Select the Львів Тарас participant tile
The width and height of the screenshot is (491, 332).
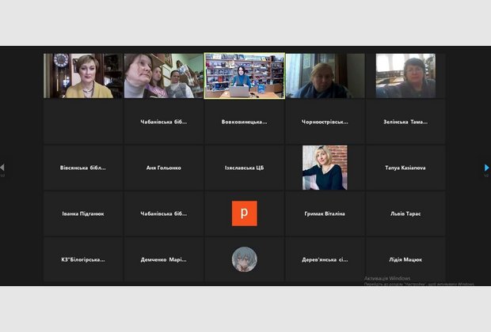[x=405, y=213]
